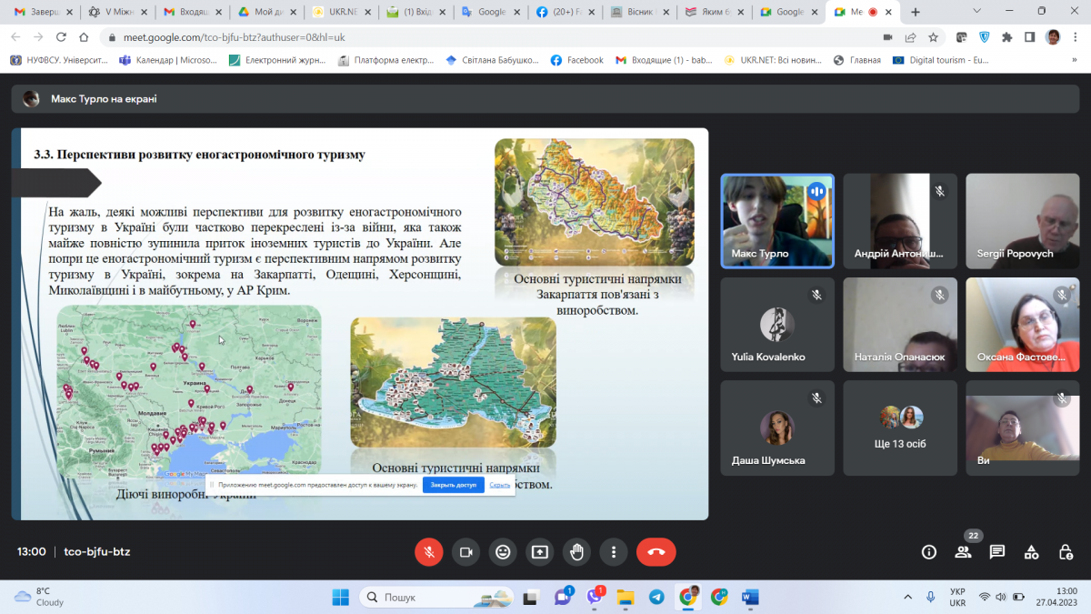Leave the call with the red hang-up button
The image size is (1091, 614).
(x=656, y=551)
